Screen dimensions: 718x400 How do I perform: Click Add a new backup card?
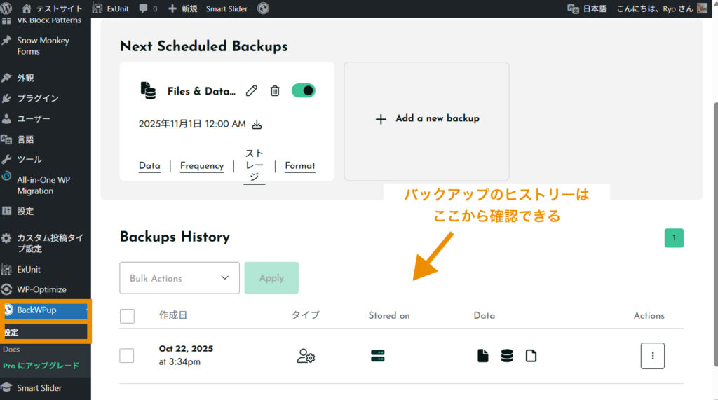pyautogui.click(x=426, y=119)
